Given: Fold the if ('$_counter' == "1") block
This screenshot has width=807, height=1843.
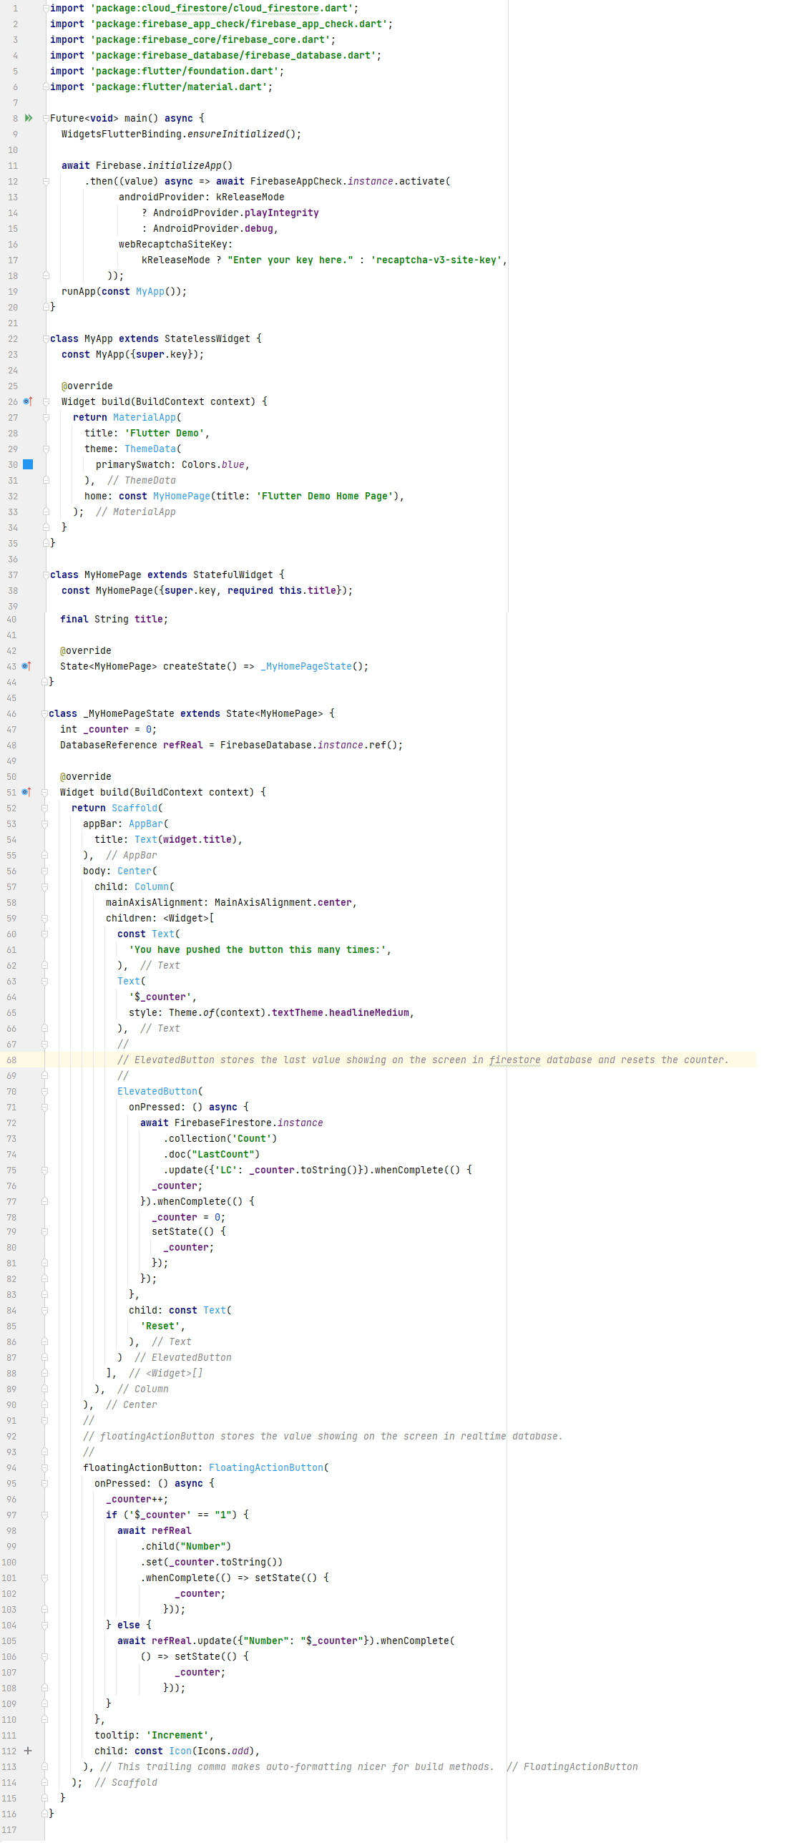Looking at the screenshot, I should tap(44, 1515).
